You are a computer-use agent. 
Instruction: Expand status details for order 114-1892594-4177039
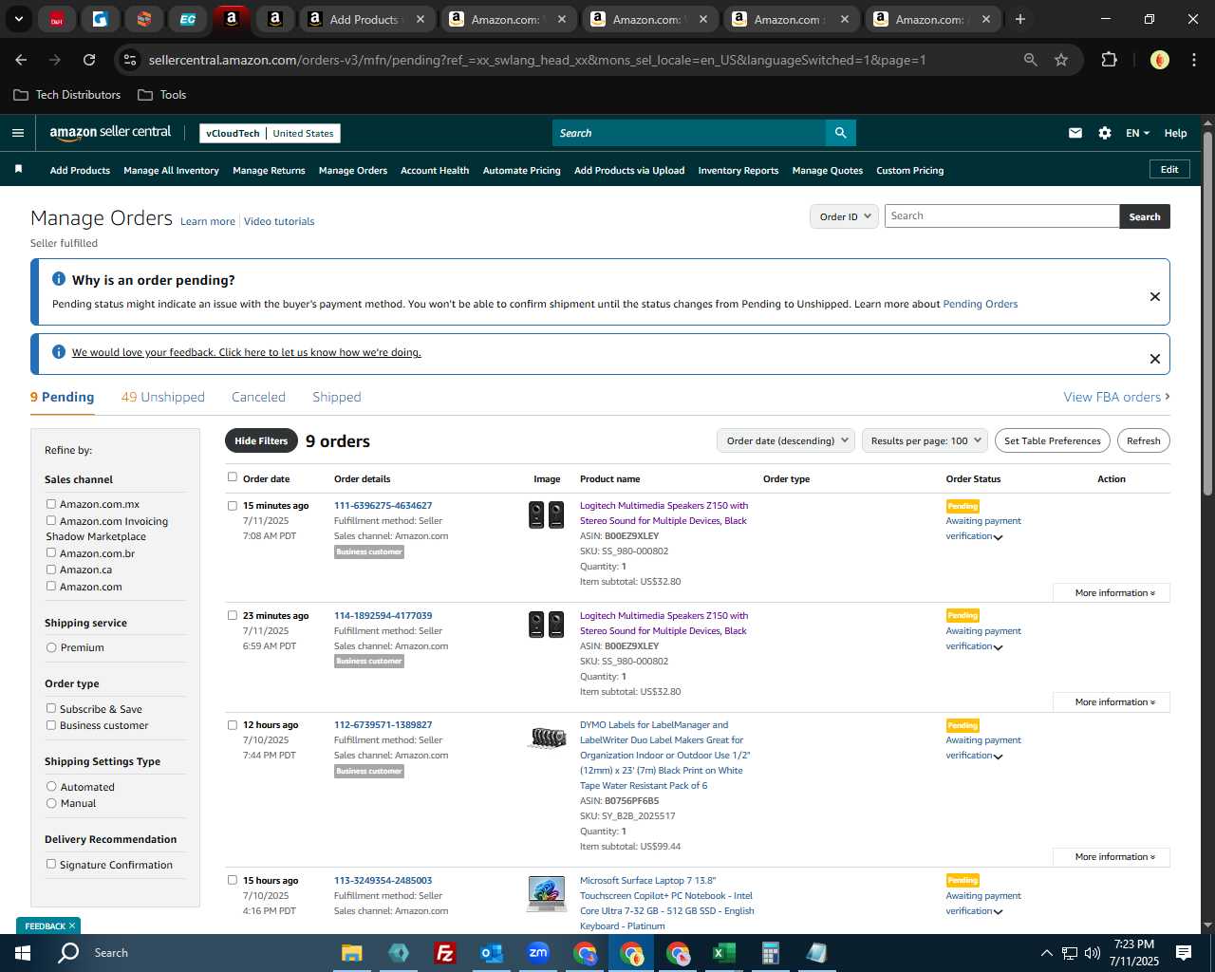pos(998,647)
